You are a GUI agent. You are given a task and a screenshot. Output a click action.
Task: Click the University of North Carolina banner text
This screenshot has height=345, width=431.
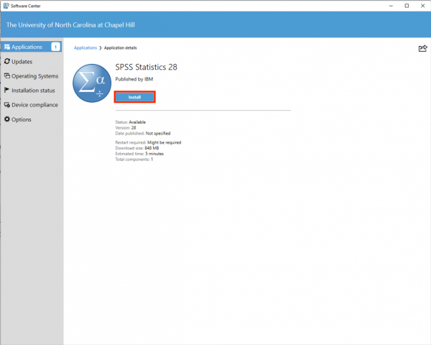point(70,25)
